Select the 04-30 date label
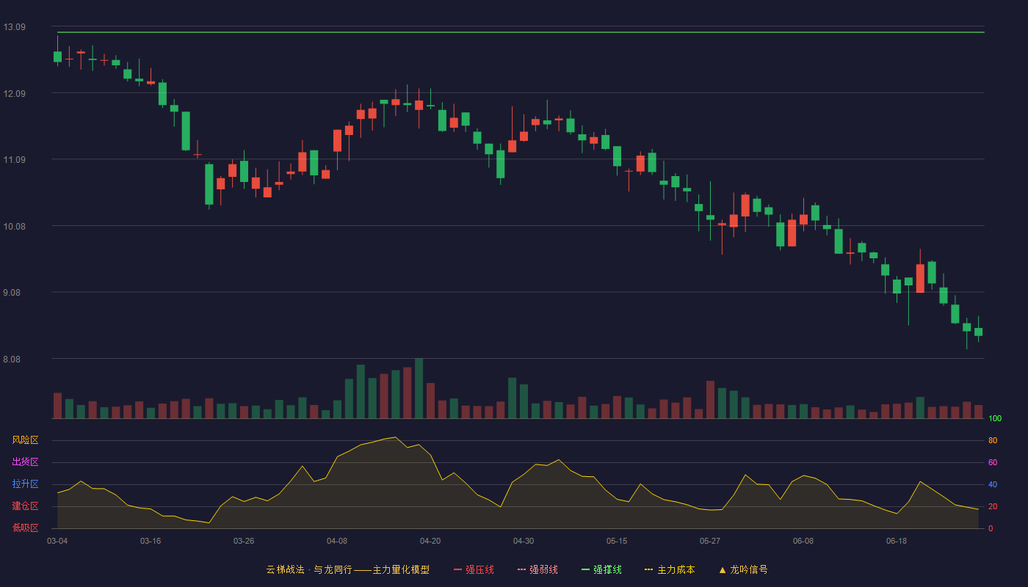This screenshot has height=587, width=1028. 524,541
